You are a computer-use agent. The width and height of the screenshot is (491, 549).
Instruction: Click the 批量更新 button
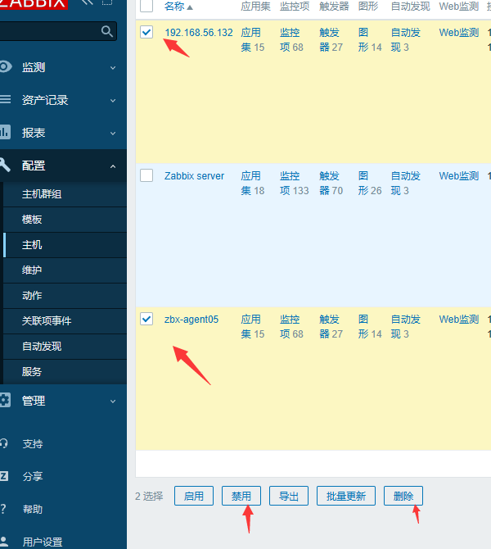346,496
